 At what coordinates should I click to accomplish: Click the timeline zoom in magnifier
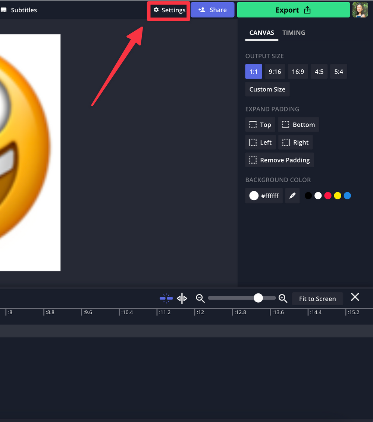point(283,298)
